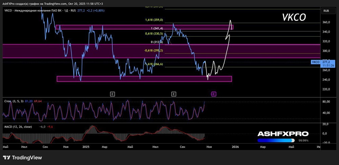The width and height of the screenshot is (339, 165).
Task: Click the 300,0 price axis label
Action: tap(326, 51)
